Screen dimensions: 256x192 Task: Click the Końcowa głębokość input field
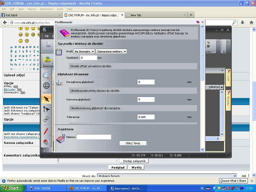[x=146, y=99]
